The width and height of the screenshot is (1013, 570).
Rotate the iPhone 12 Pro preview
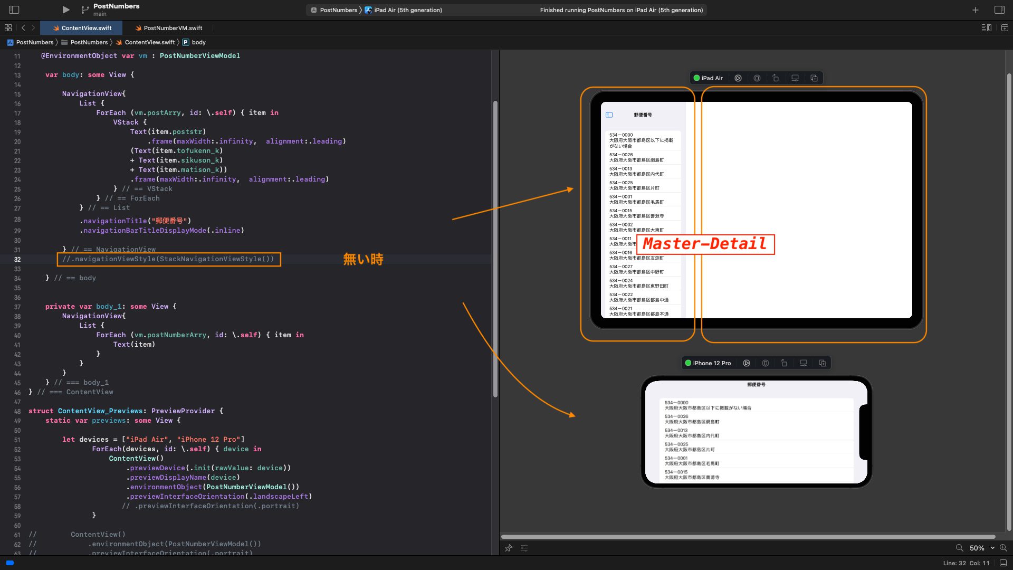(x=784, y=363)
